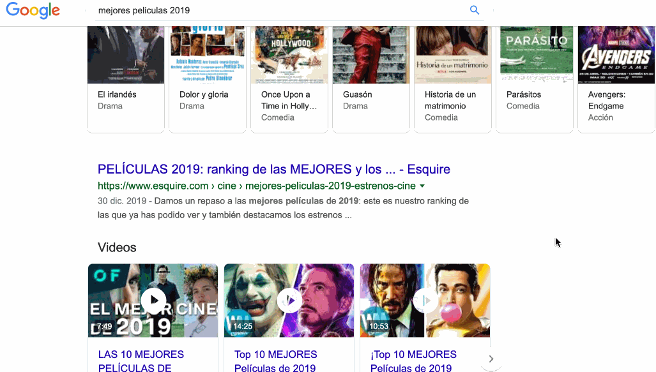Open Historia de un matrimonio poster

point(453,55)
